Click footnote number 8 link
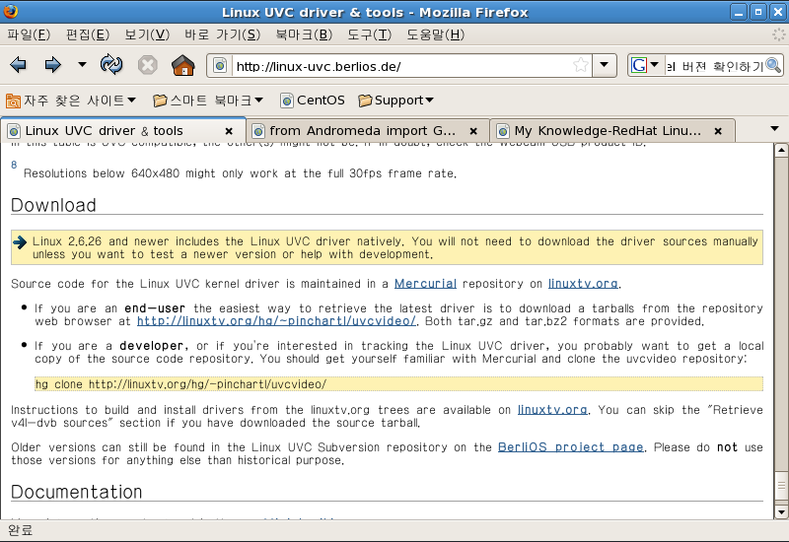Image resolution: width=789 pixels, height=542 pixels. (x=14, y=165)
